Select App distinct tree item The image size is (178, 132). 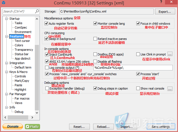pos(23,59)
